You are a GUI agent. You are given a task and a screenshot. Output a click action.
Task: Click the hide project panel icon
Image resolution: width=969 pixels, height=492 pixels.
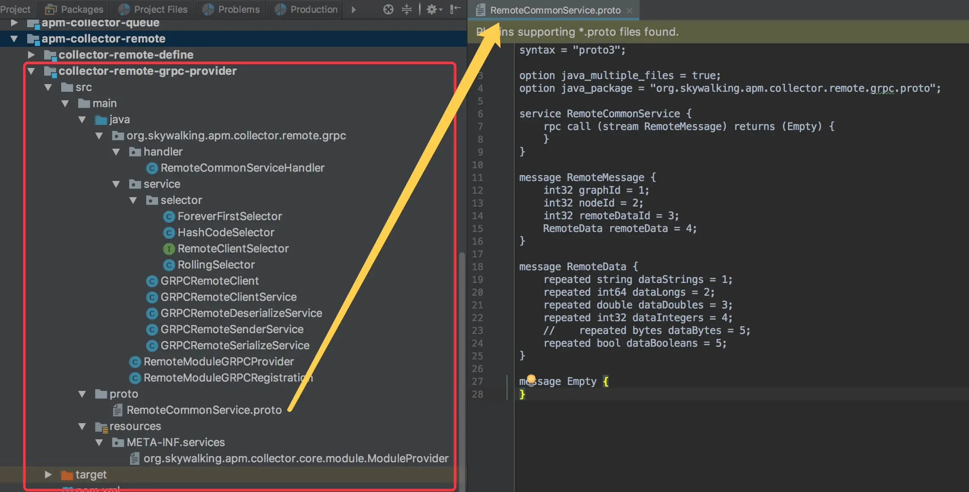(x=455, y=9)
